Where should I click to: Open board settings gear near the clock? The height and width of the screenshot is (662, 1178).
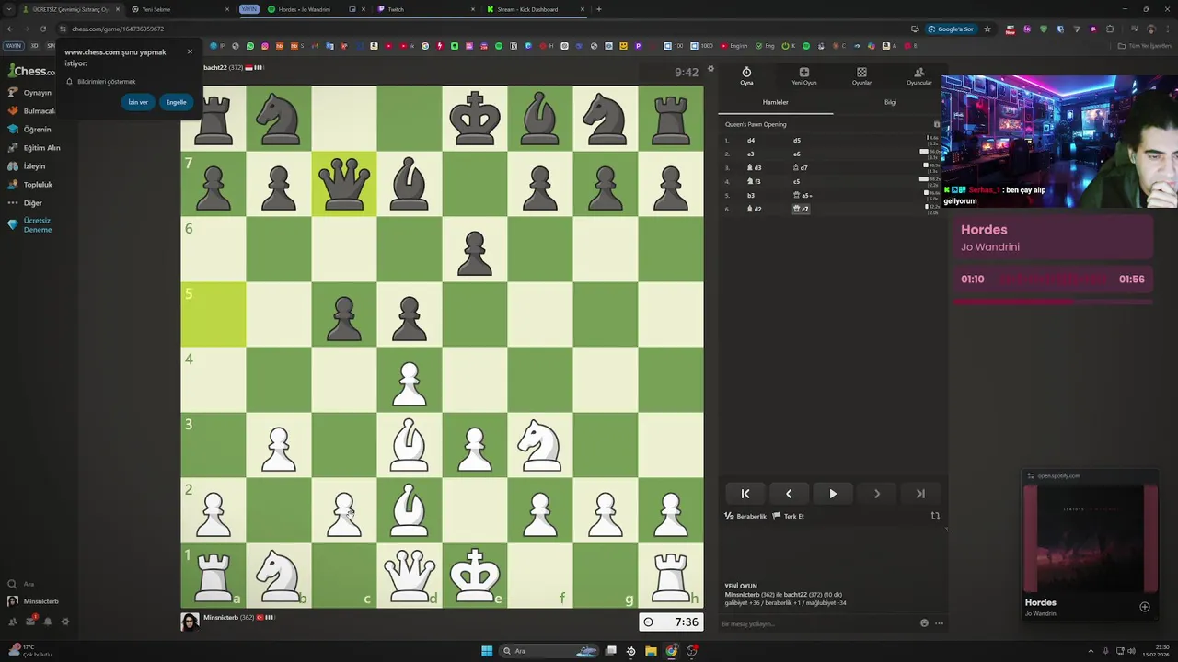[710, 70]
